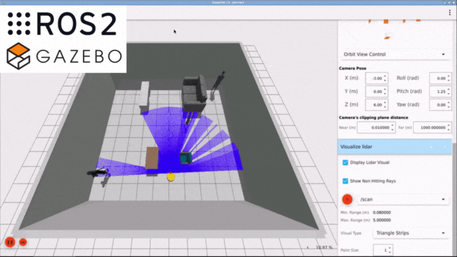Viewport: 457px width, 257px height.
Task: Open the Triangle Strips visual type dropdown
Action: tap(410, 233)
